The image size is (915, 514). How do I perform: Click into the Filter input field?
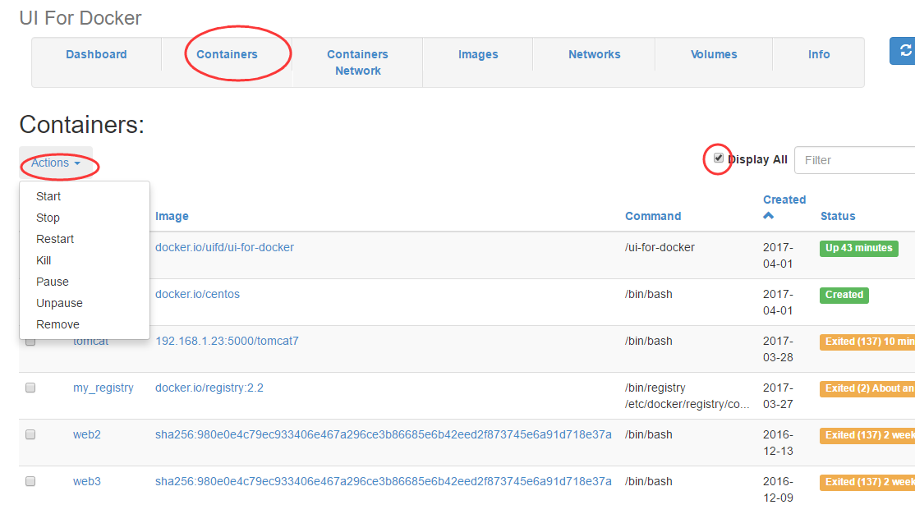(x=856, y=160)
